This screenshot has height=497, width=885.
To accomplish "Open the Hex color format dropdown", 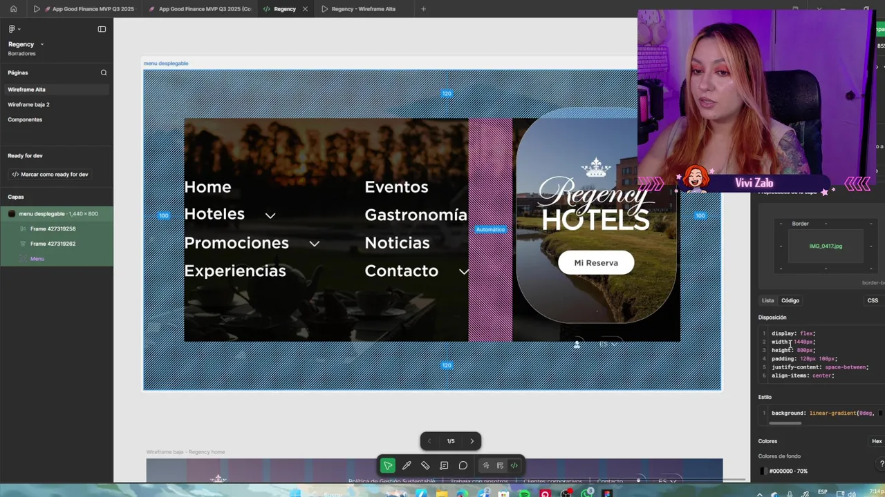I will 877,441.
